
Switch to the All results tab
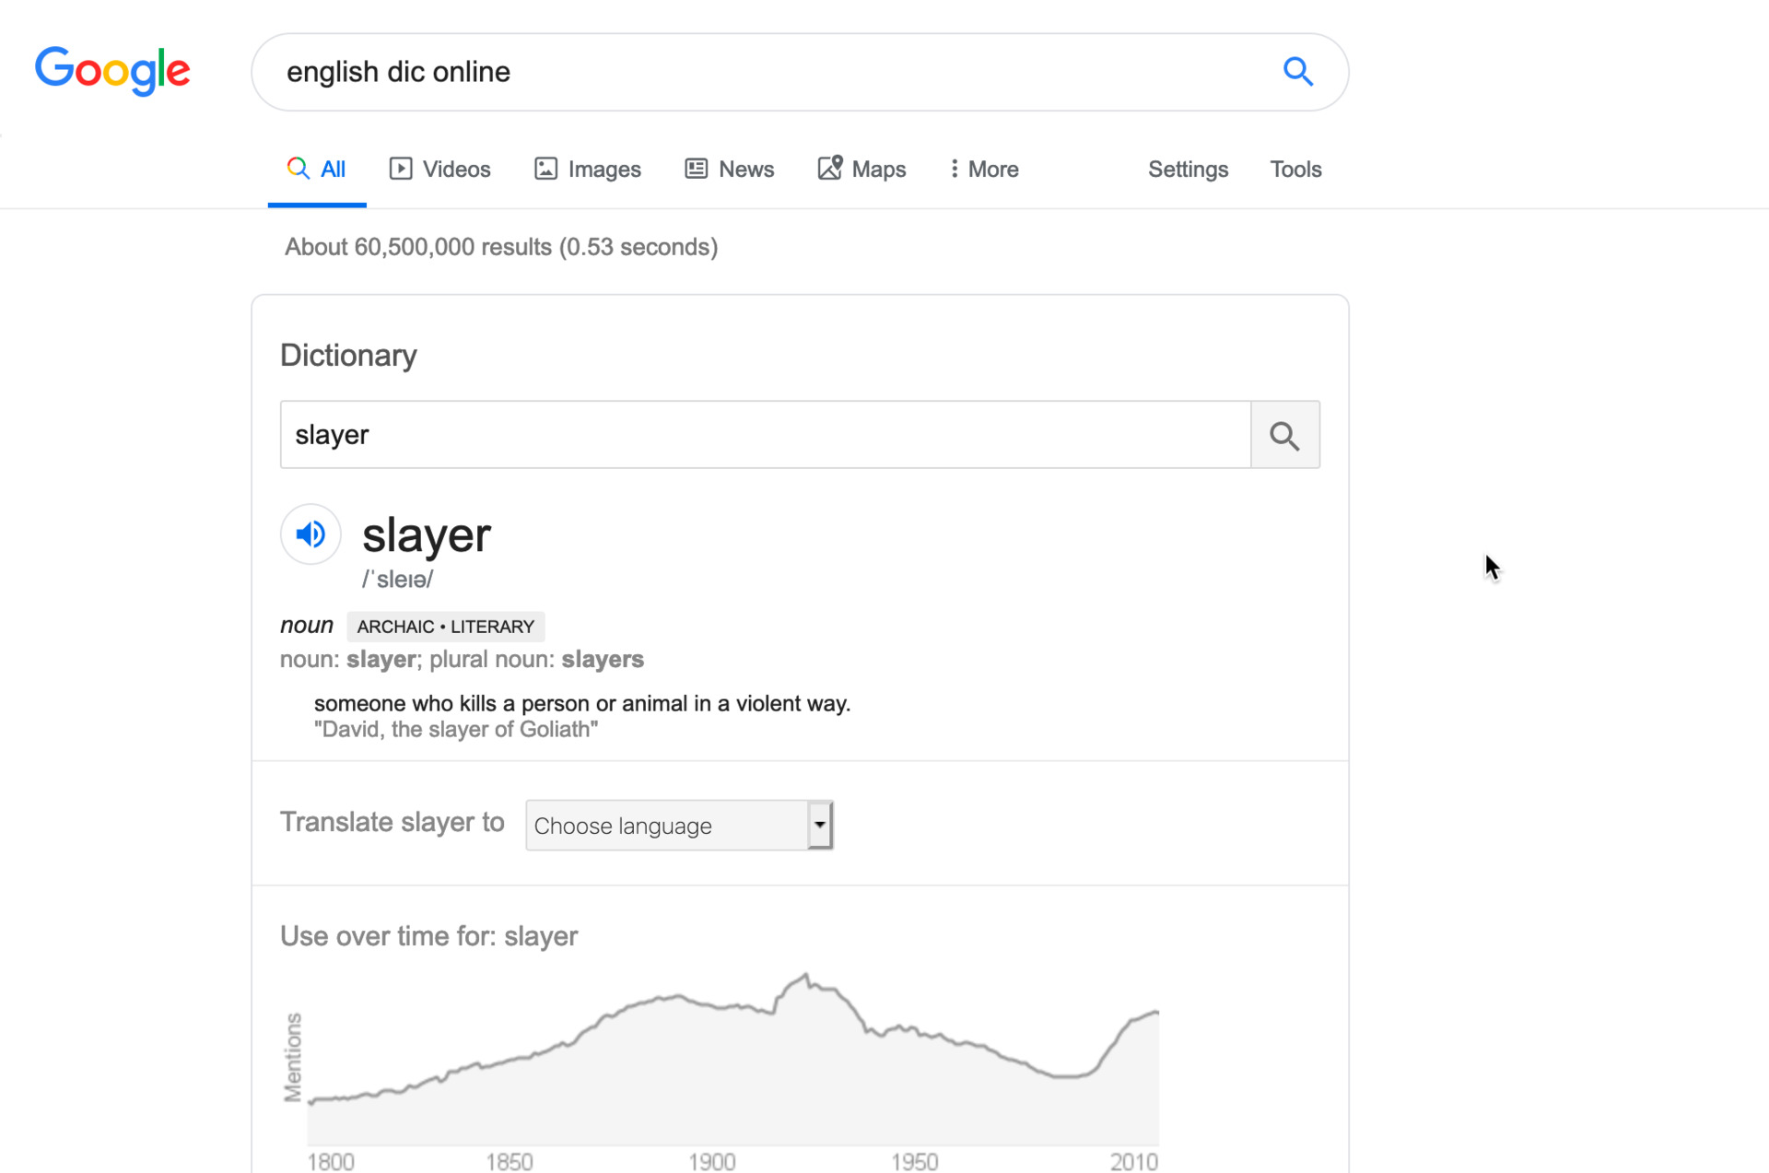pyautogui.click(x=316, y=170)
